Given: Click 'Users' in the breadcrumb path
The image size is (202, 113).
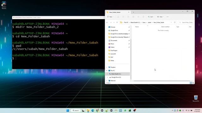Looking at the screenshot, I should coord(144,22).
